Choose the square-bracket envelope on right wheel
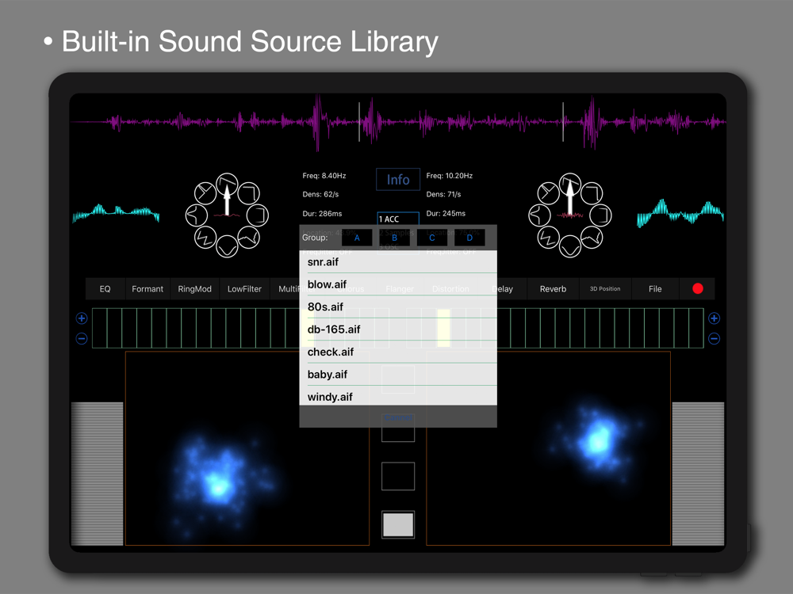This screenshot has width=793, height=594. 601,215
